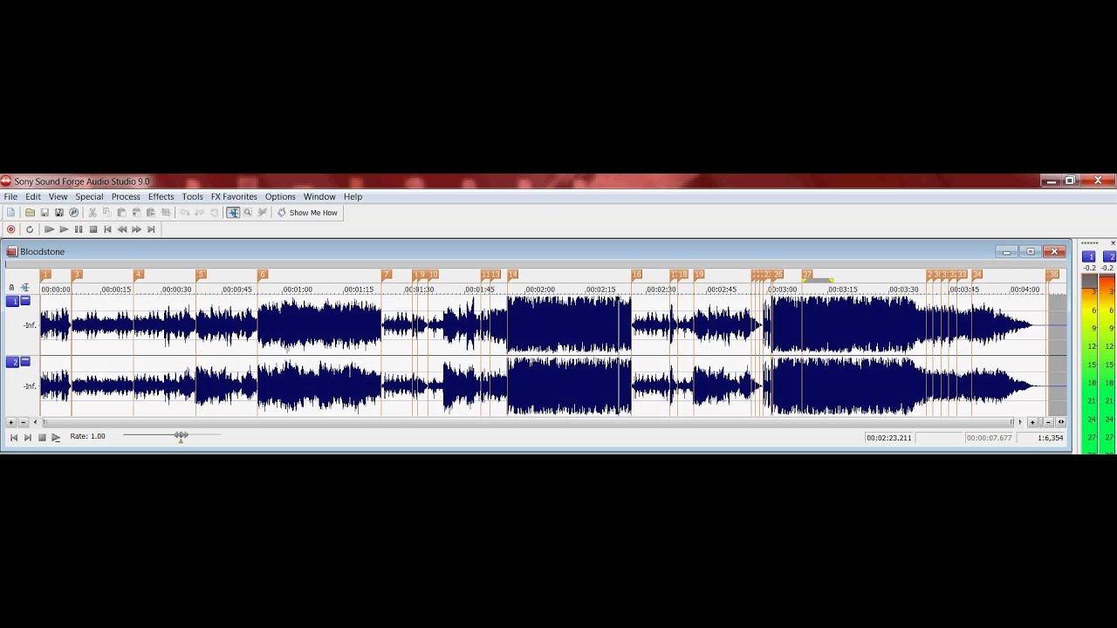The image size is (1117, 628).
Task: Click the Paste clipboard icon
Action: point(121,213)
